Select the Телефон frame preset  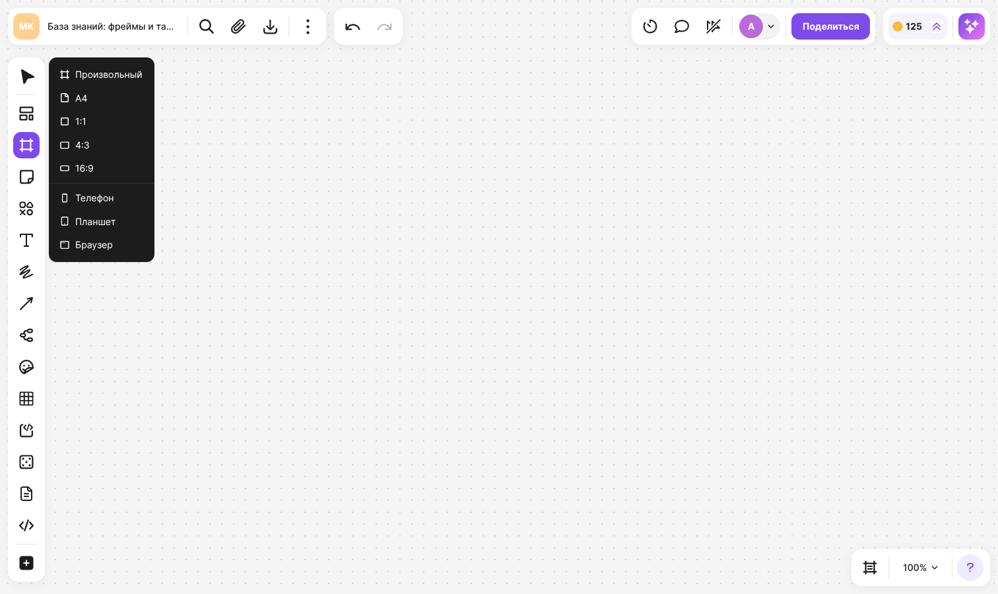[x=102, y=198]
